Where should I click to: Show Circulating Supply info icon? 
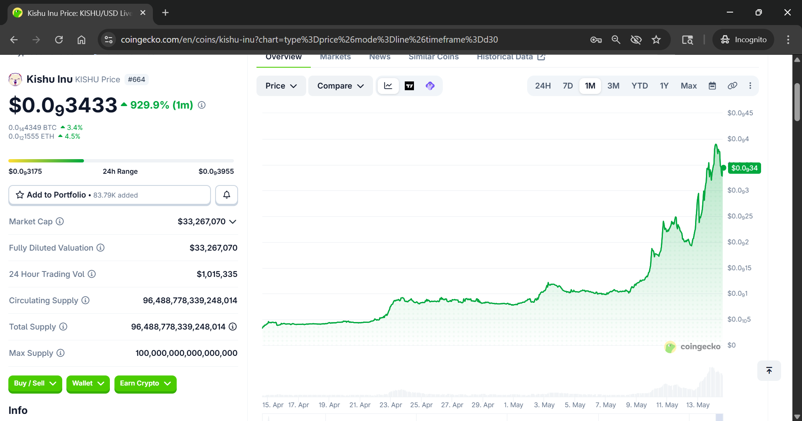(85, 300)
